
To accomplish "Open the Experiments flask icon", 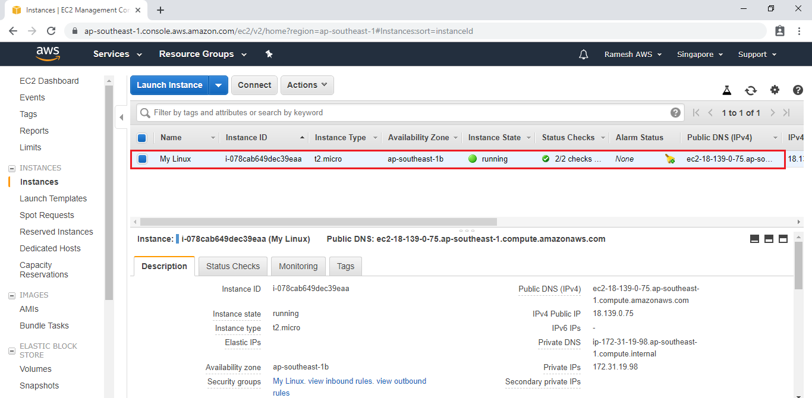I will pos(726,90).
